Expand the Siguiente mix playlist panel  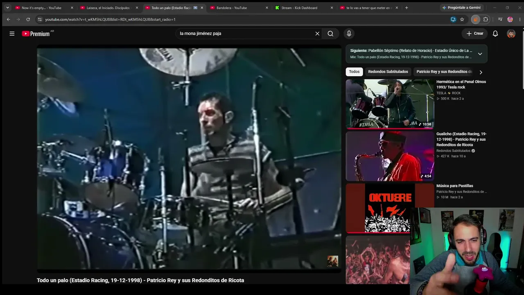click(480, 54)
